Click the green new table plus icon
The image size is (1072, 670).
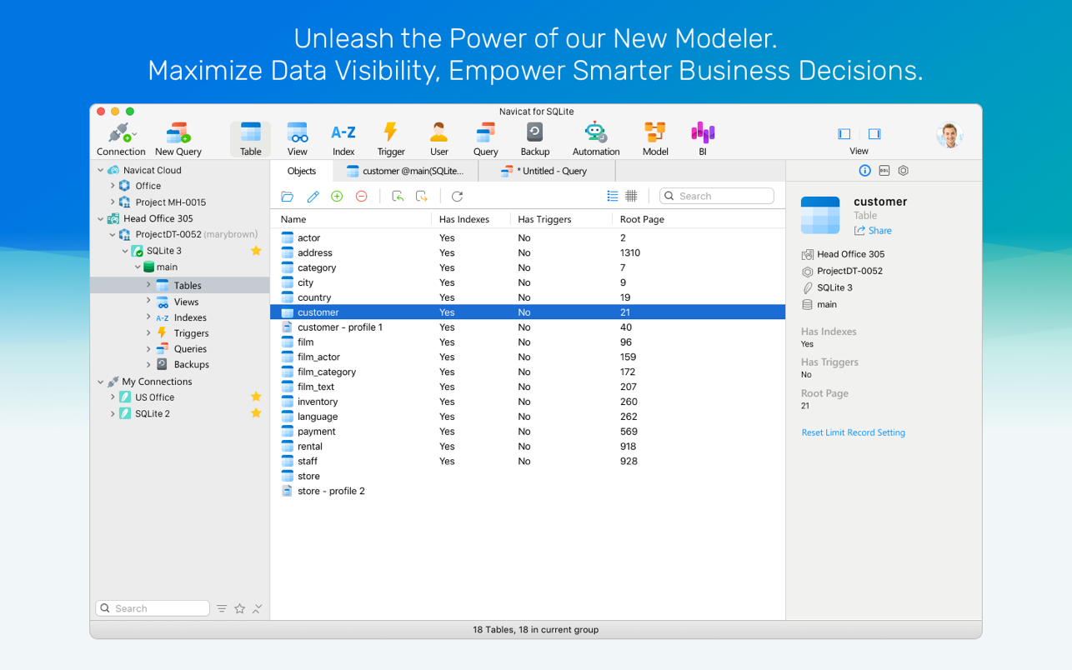pos(337,196)
